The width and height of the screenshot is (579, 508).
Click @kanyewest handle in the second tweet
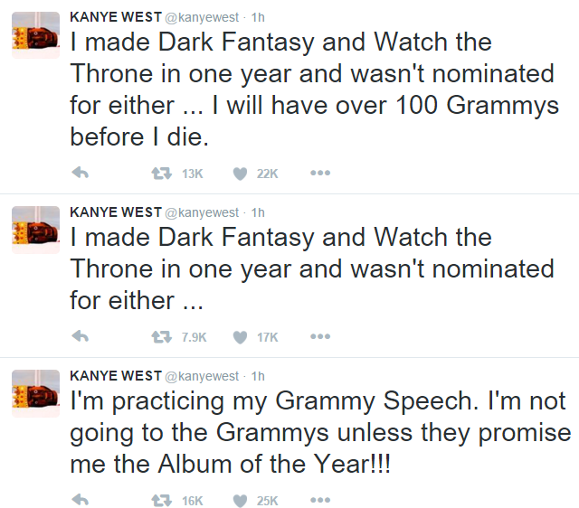(201, 212)
